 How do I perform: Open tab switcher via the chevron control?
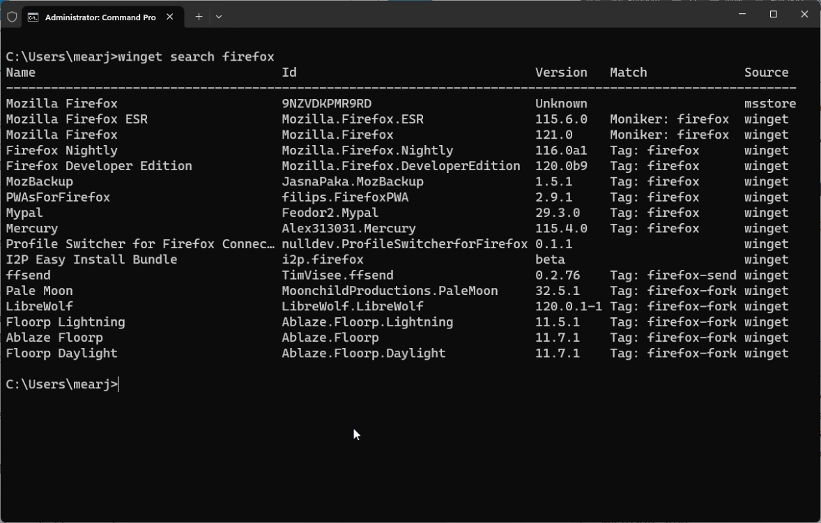point(219,15)
